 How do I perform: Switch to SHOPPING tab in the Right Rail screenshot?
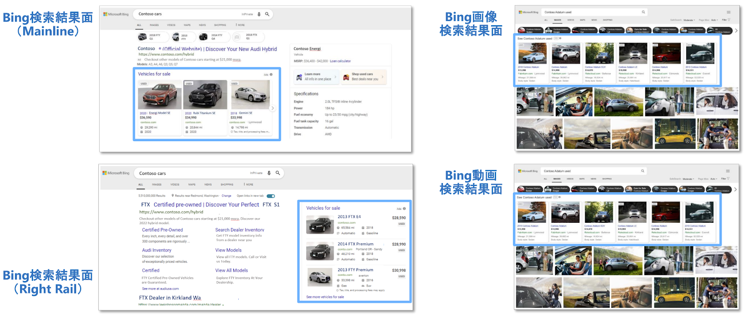pyautogui.click(x=227, y=185)
